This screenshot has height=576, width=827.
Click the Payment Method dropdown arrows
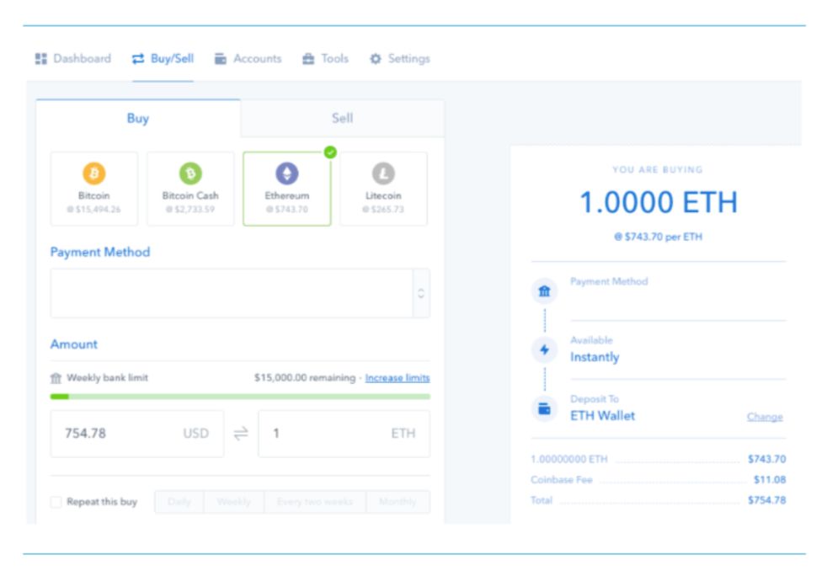(x=421, y=293)
